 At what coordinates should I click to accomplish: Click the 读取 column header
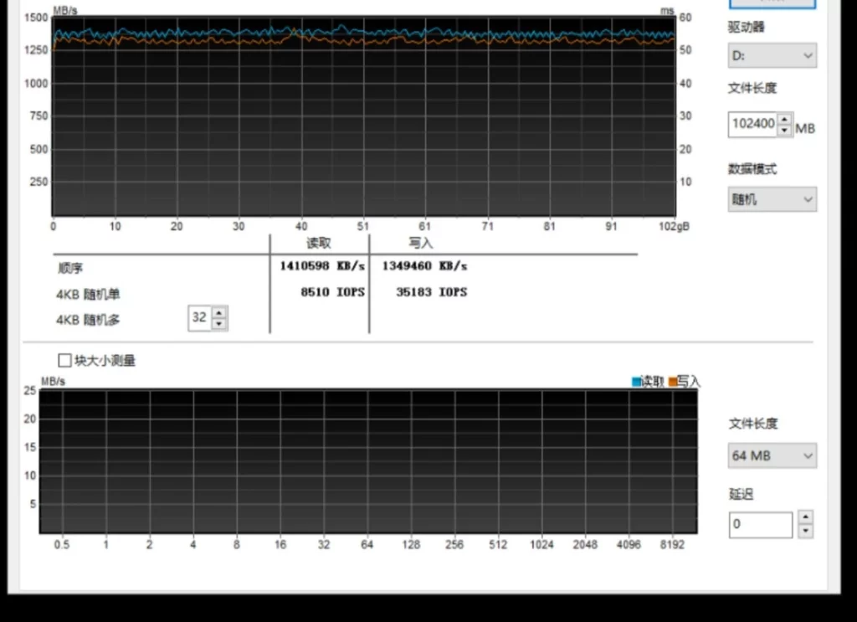point(319,244)
